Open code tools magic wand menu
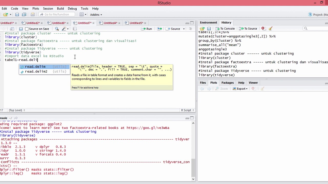This screenshot has height=184, width=328. (65, 29)
